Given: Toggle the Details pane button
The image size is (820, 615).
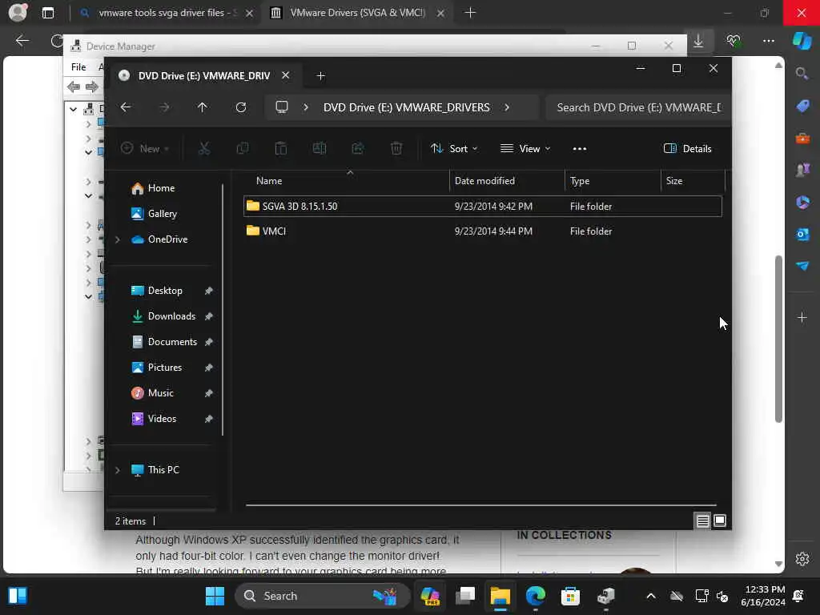Looking at the screenshot, I should click(x=688, y=148).
